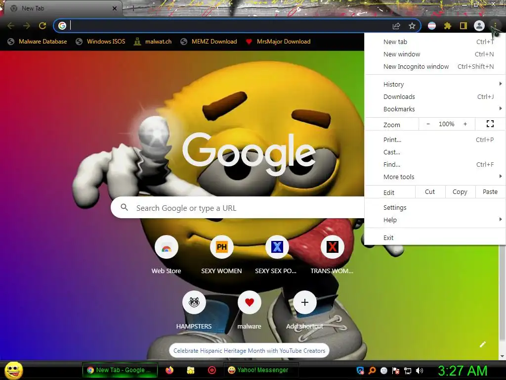Screen dimensions: 506x380
Task: Toggle fullscreen mode in Zoom row
Action: pos(490,124)
